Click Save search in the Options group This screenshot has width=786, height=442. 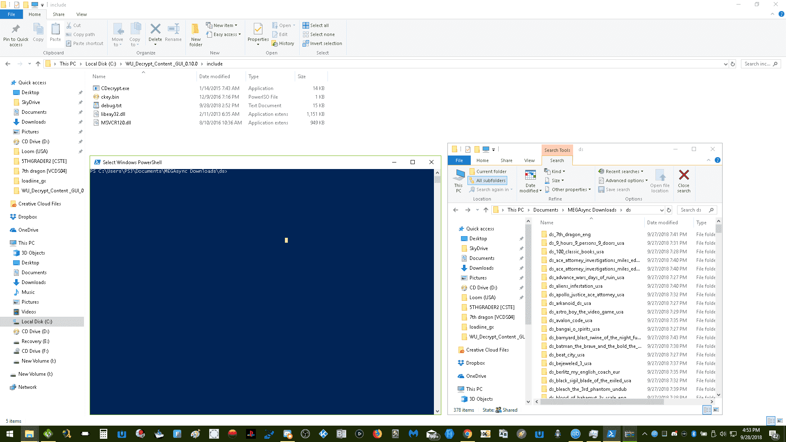pos(614,189)
